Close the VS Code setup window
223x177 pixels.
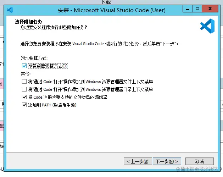(211, 9)
